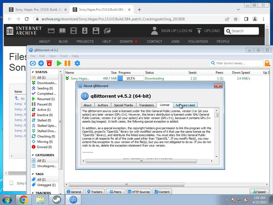Viewport: 273px width, 205px height.
Task: Open Chrome tab search dropdown arrow
Action: click(238, 10)
